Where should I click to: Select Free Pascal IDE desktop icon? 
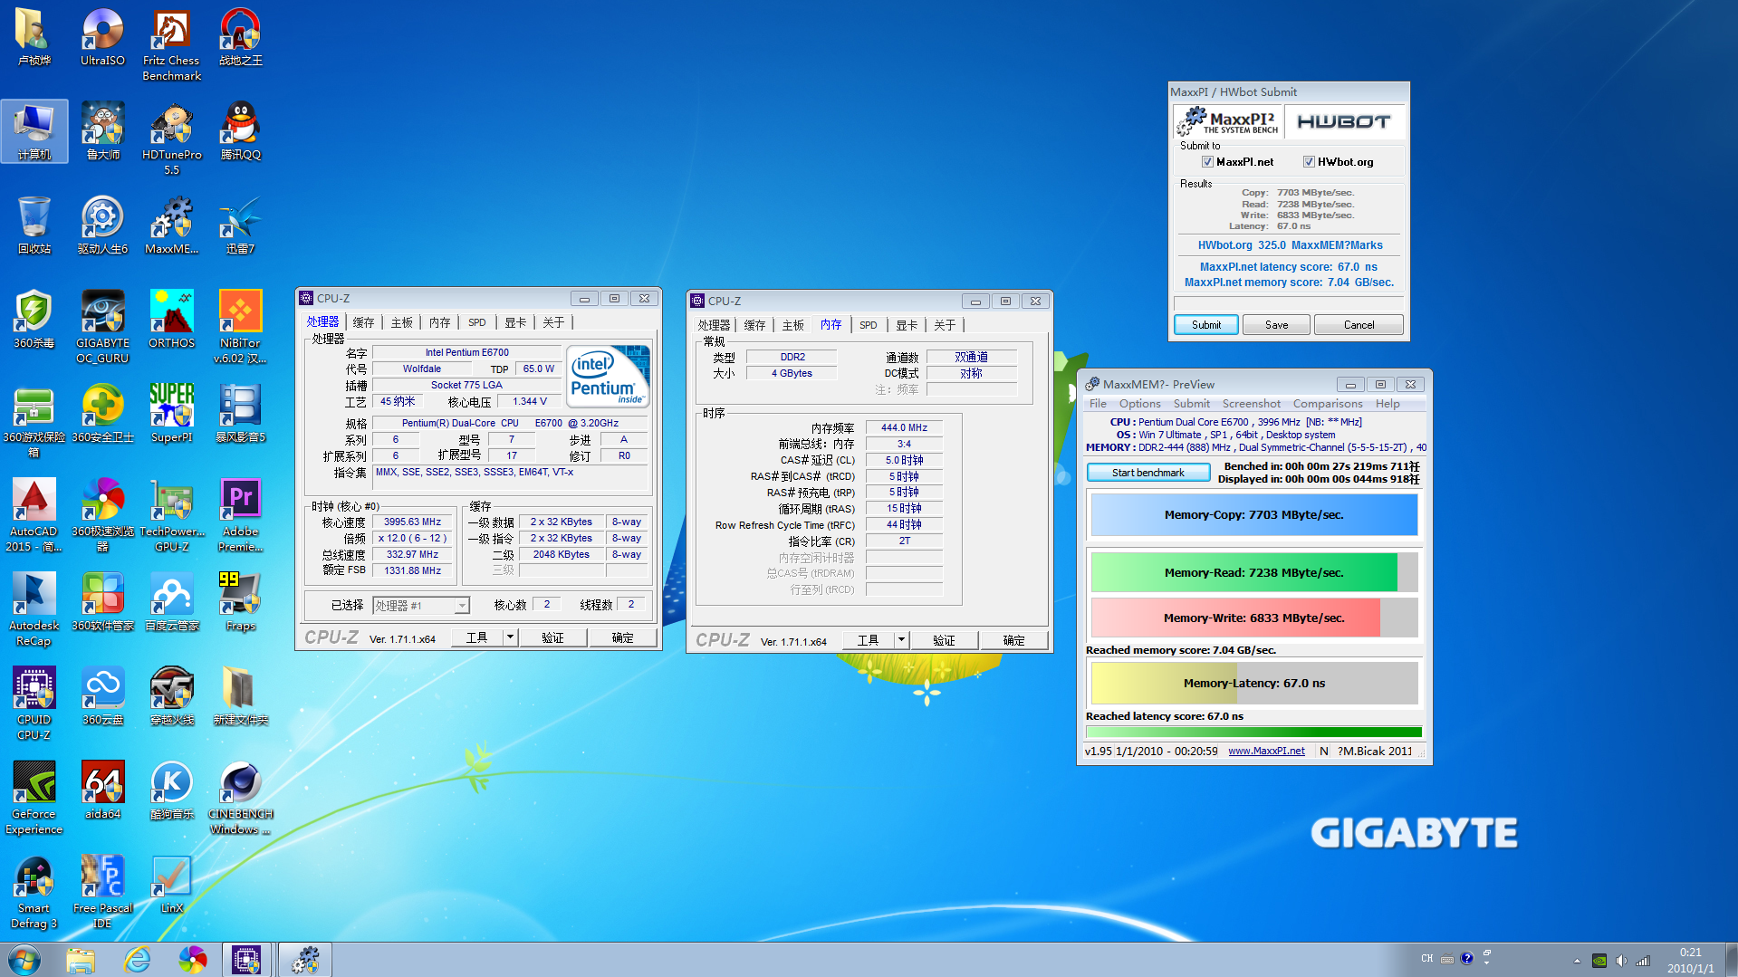[x=102, y=893]
